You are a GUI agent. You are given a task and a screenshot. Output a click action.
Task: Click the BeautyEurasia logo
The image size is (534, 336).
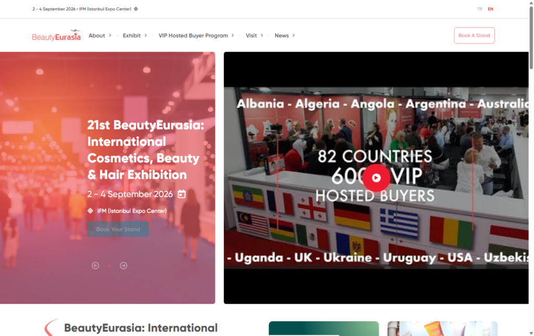[56, 35]
